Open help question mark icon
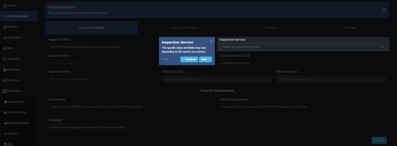The image size is (397, 146). click(x=384, y=10)
